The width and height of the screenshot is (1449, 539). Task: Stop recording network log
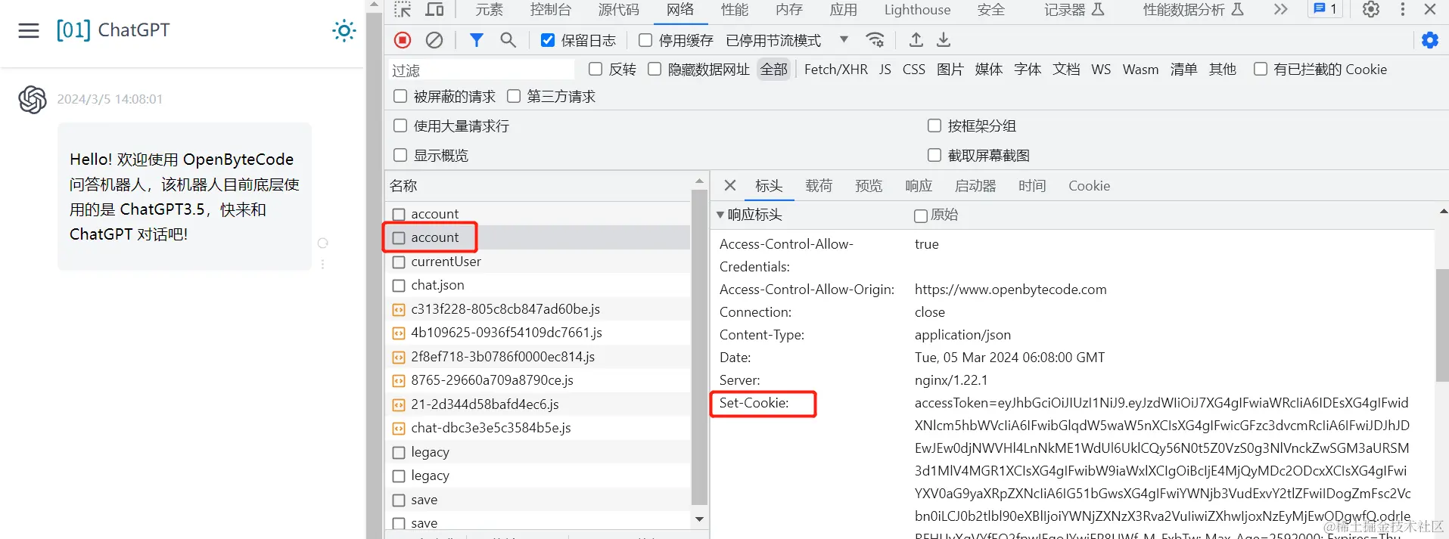coord(403,40)
